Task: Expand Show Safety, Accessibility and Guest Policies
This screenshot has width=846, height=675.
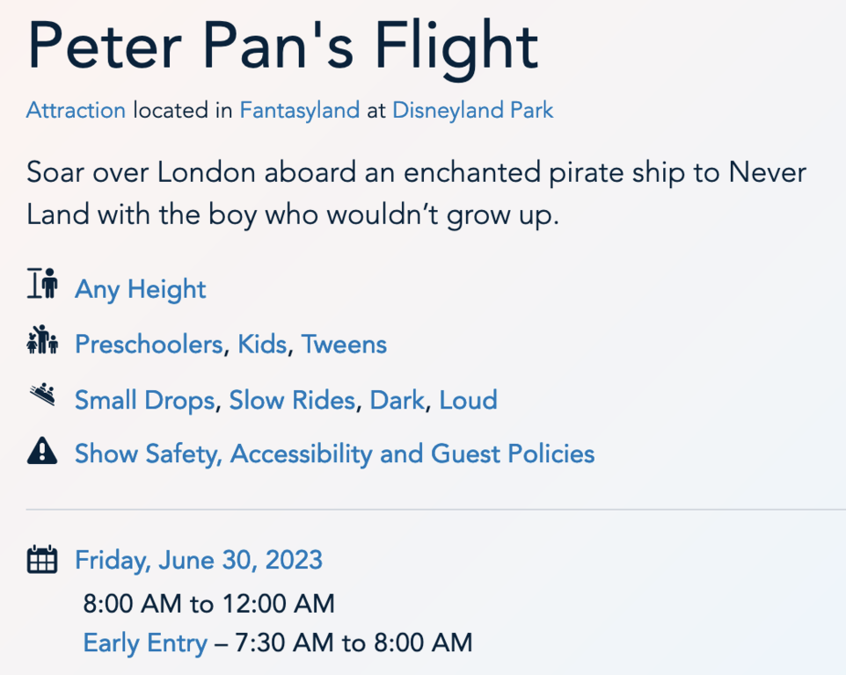Action: pos(334,454)
